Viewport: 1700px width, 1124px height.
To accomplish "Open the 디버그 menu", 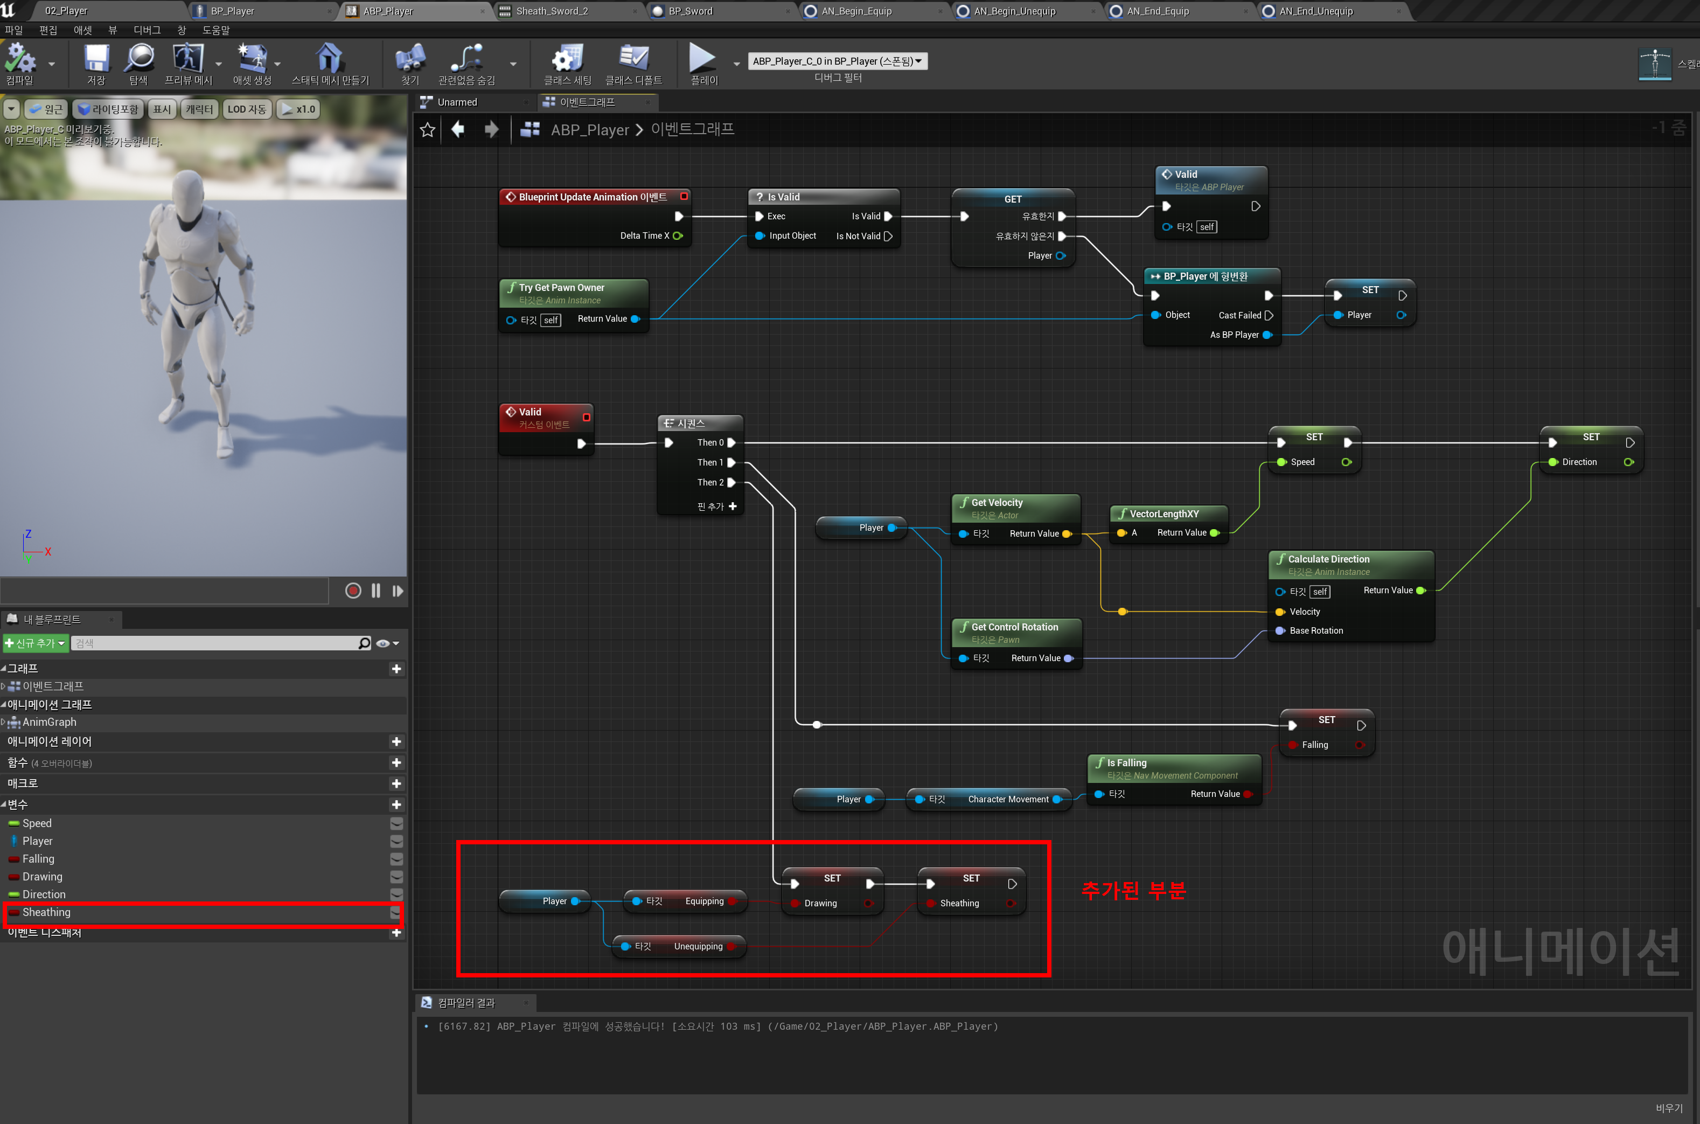I will pos(147,30).
